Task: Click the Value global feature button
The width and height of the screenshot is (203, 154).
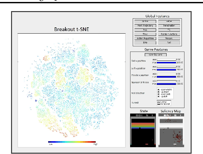Action: tap(169, 21)
